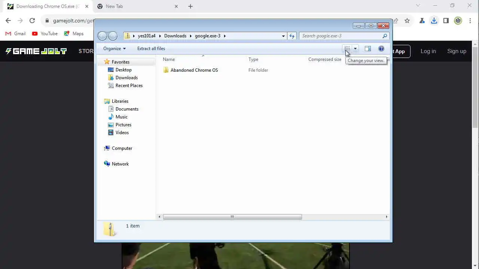479x269 pixels.
Task: Select yes101a4 in the address path
Action: (x=147, y=36)
